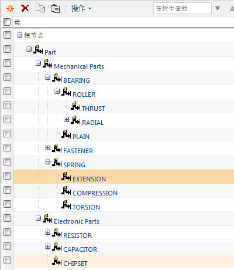Collapse the SPRING node

[x=47, y=162]
